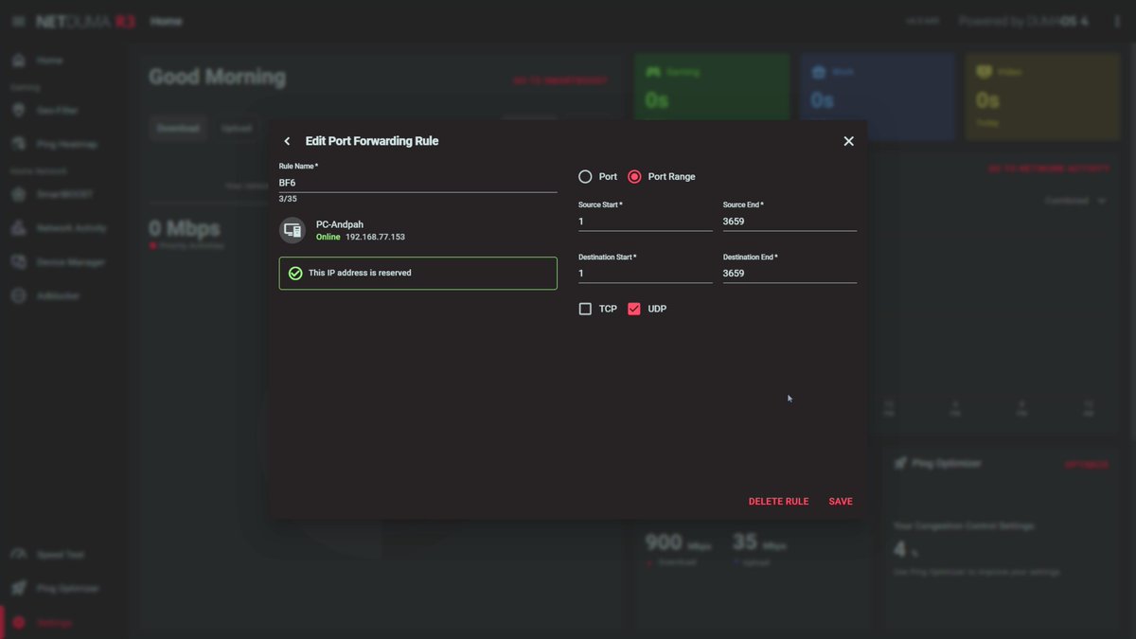The width and height of the screenshot is (1136, 639).
Task: Select the Port radio button
Action: [x=585, y=177]
